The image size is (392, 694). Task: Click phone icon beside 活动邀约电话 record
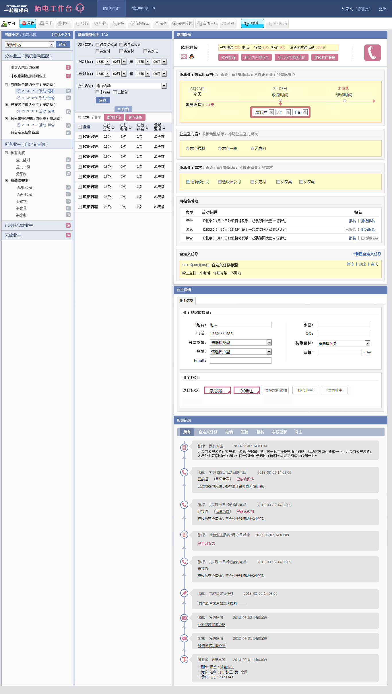tap(184, 562)
